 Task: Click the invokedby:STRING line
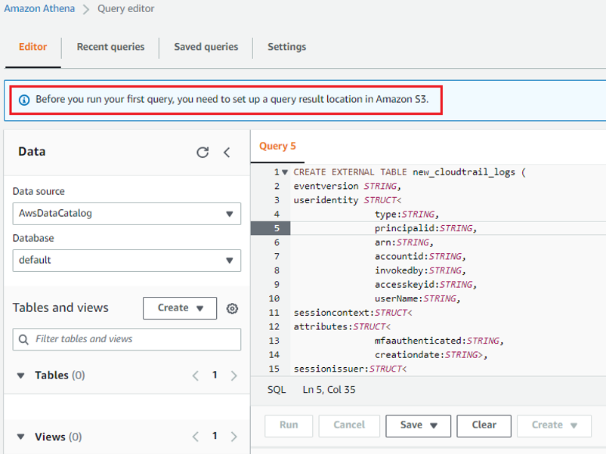(420, 270)
